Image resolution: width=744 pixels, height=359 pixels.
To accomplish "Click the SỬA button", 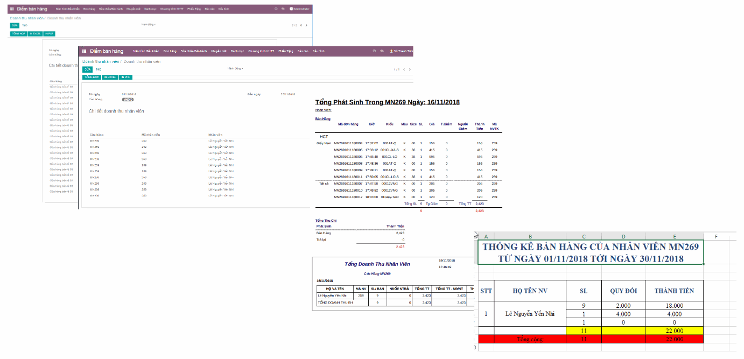I will coord(87,69).
